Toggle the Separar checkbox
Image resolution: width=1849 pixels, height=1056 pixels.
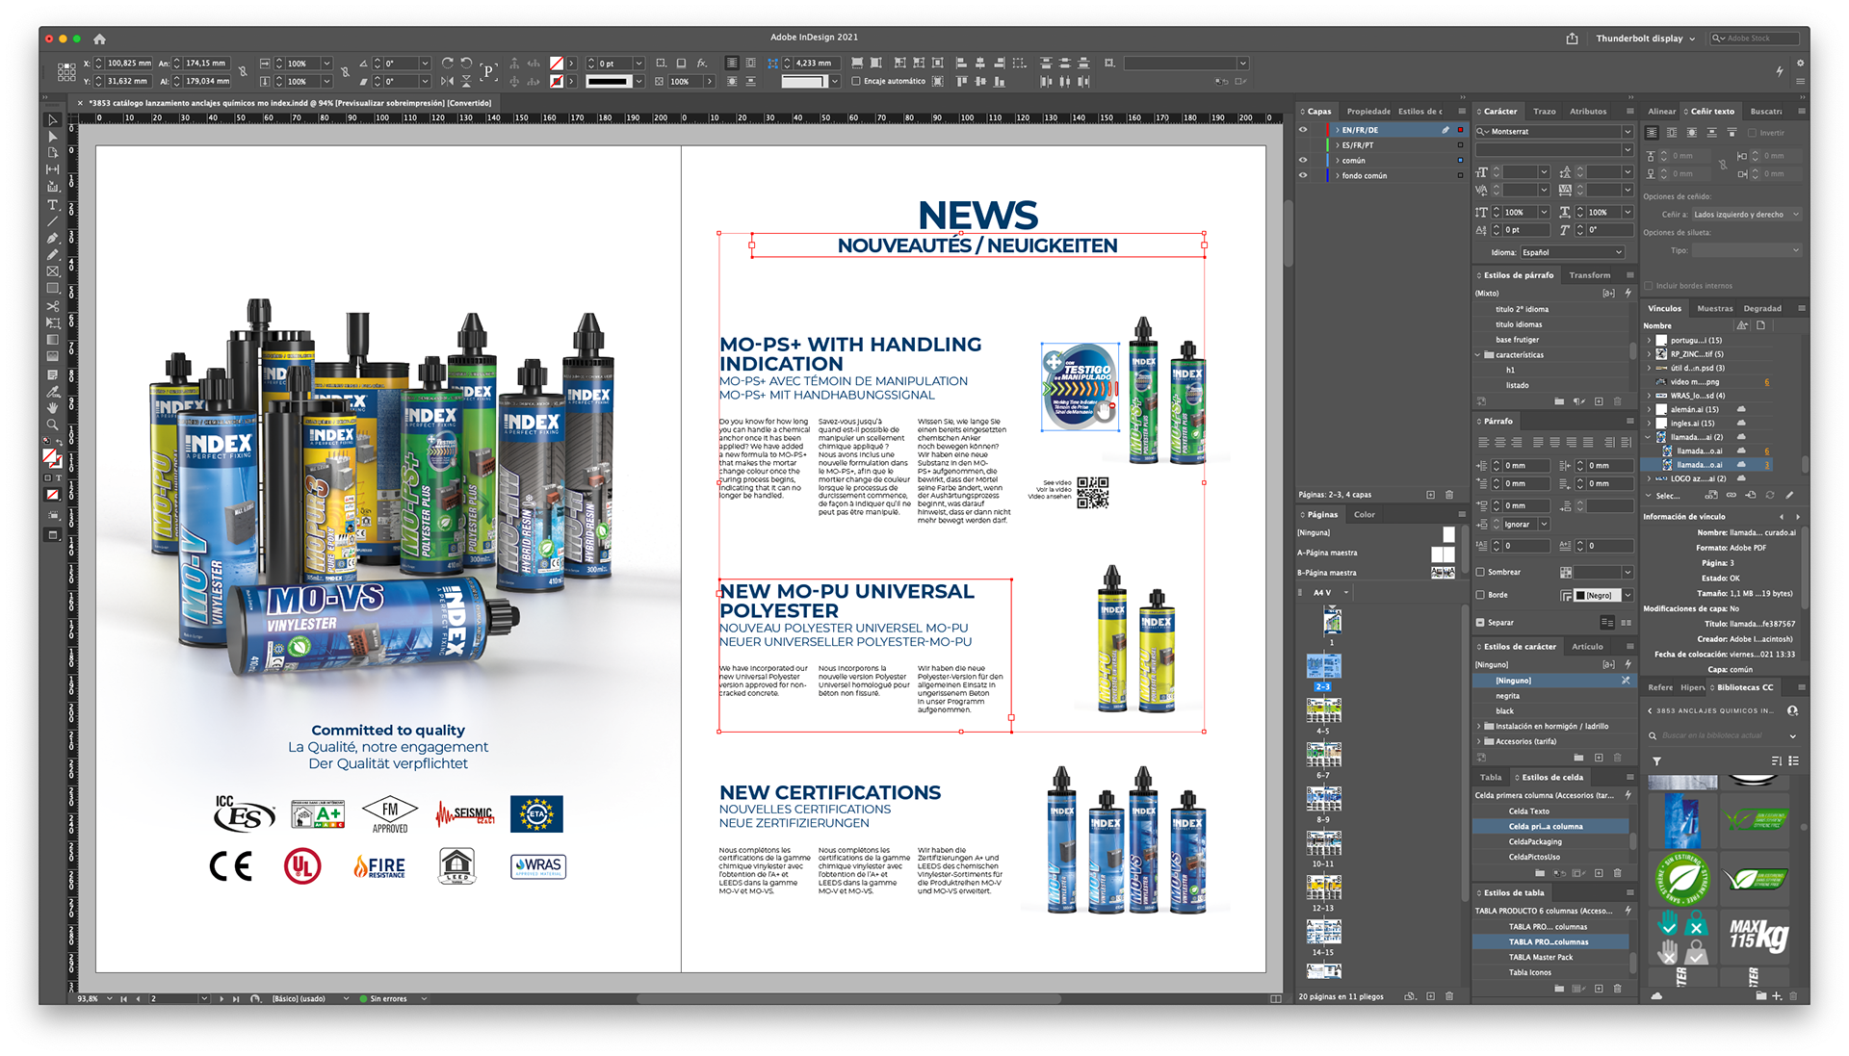tap(1480, 623)
